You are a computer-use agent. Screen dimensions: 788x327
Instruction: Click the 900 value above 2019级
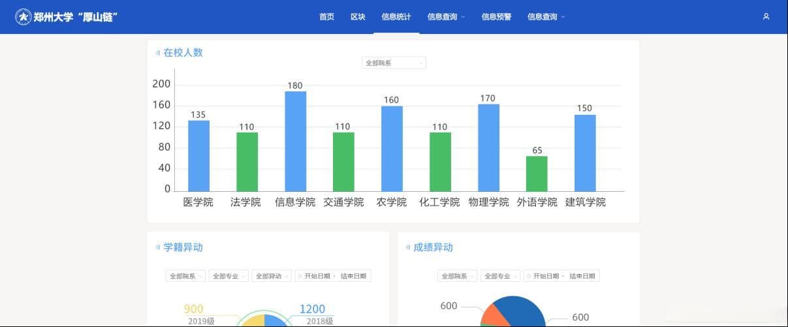tap(194, 309)
